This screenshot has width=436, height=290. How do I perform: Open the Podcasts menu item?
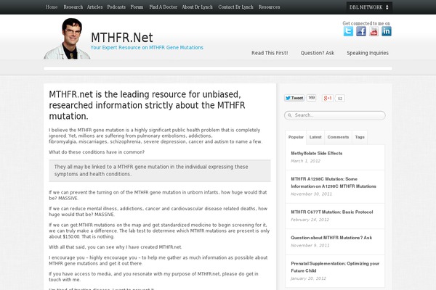(116, 7)
